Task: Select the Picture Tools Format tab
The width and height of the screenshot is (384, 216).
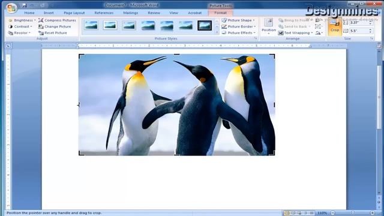Action: click(220, 13)
